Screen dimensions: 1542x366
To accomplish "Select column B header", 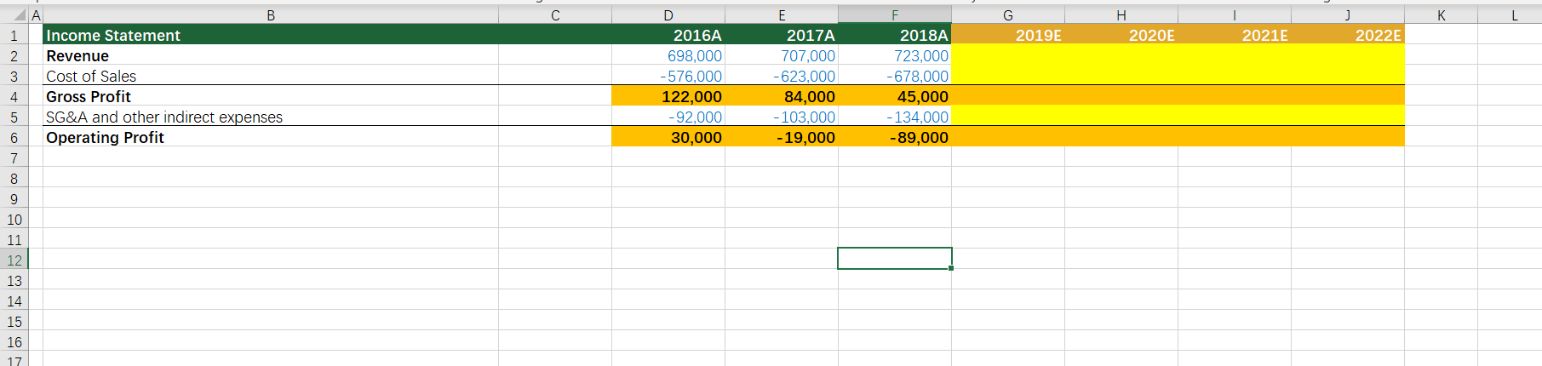I will [x=271, y=15].
